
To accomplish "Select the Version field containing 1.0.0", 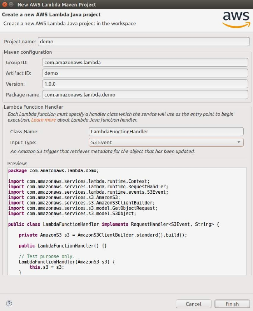I will [145, 84].
